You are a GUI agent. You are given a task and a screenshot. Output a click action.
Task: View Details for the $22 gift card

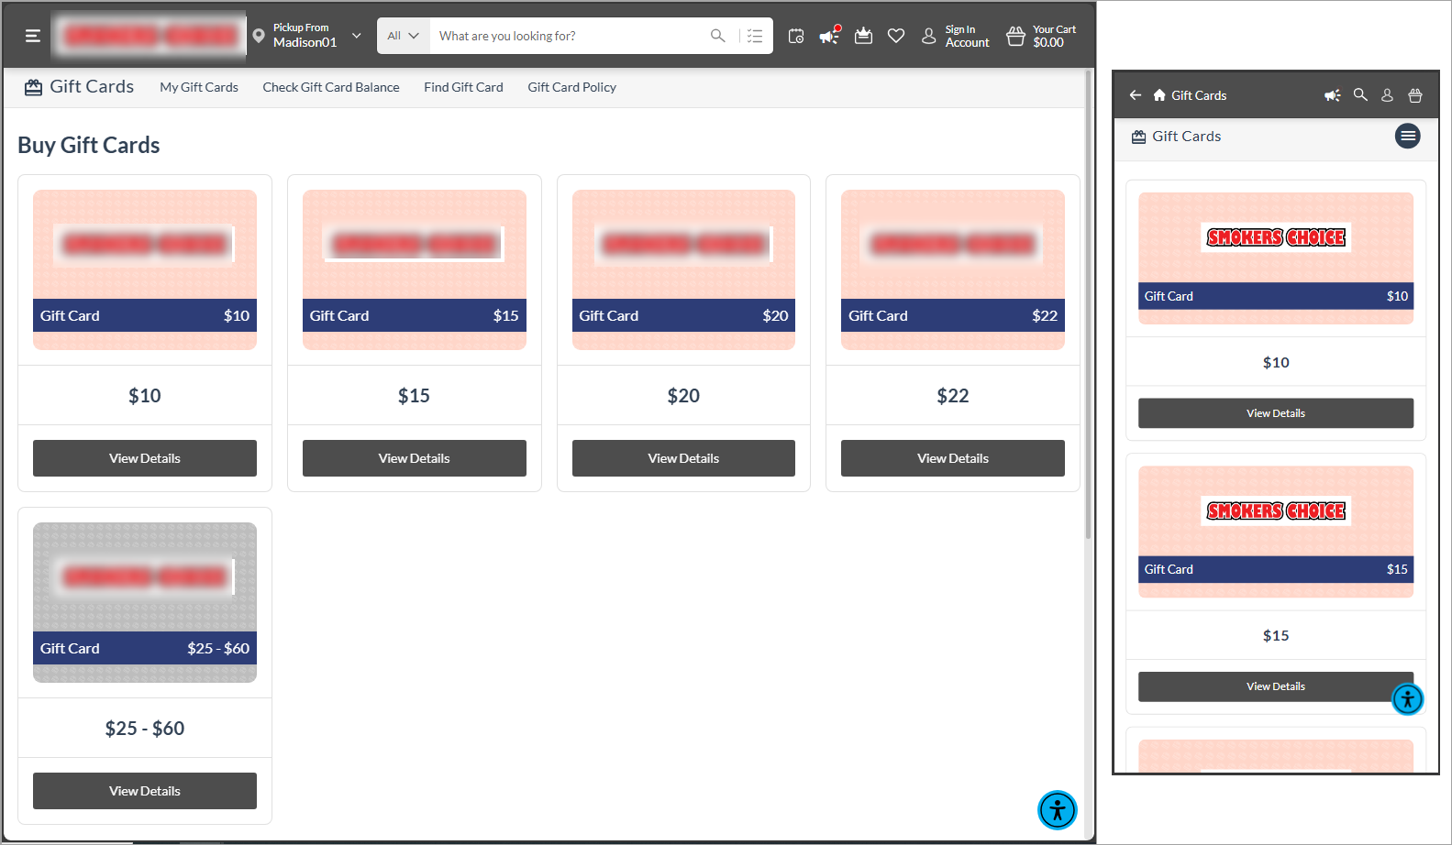[953, 458]
